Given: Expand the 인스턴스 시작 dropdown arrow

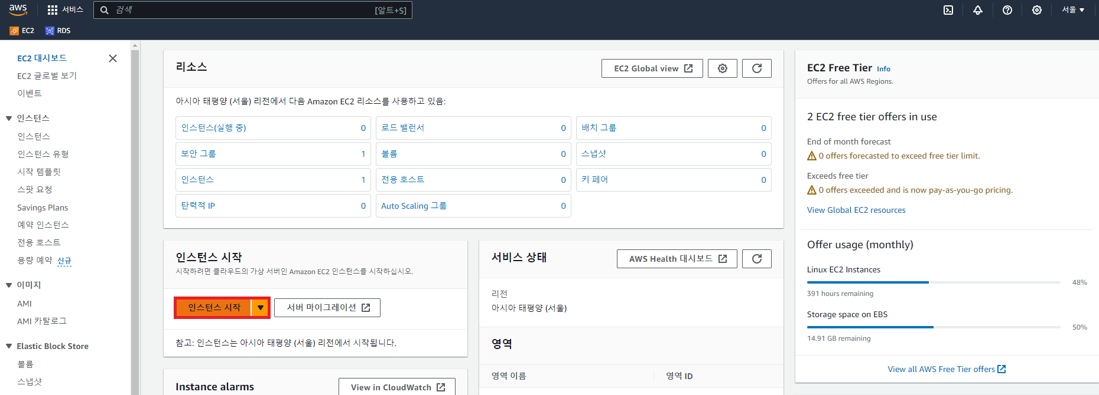Looking at the screenshot, I should 261,308.
